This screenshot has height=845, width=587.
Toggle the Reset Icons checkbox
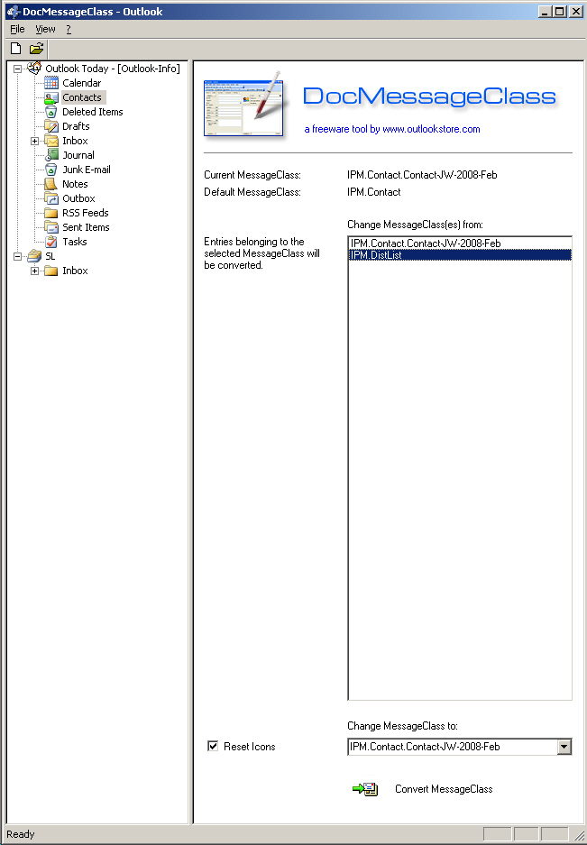(x=213, y=746)
